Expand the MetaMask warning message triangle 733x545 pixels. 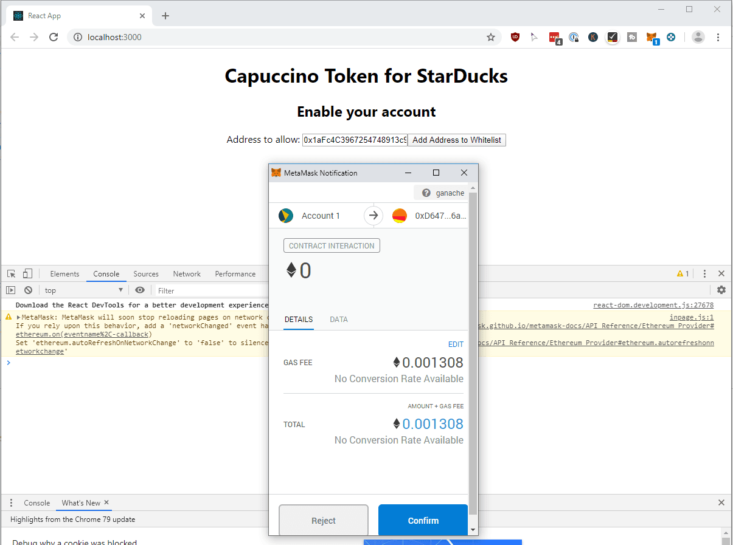point(19,317)
